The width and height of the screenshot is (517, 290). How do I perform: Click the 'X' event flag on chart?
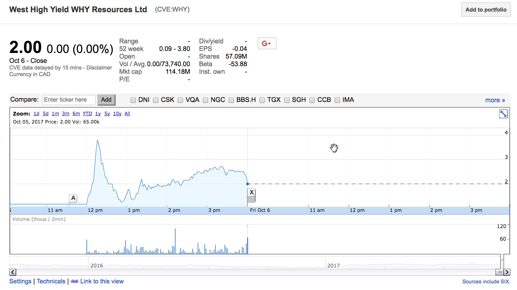(x=251, y=193)
